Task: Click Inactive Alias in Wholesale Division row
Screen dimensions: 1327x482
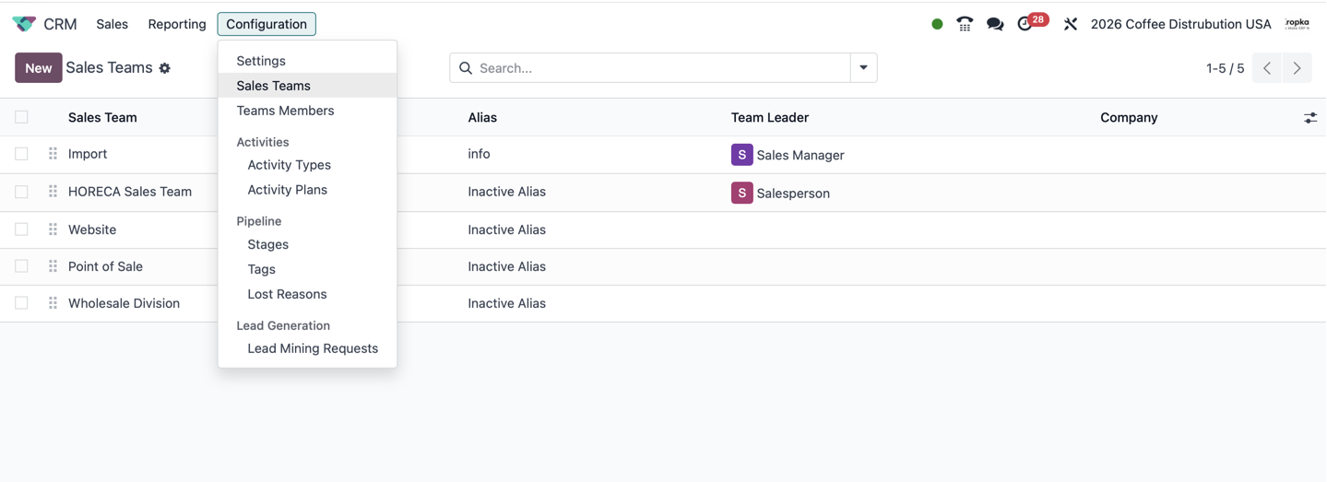Action: click(x=506, y=303)
